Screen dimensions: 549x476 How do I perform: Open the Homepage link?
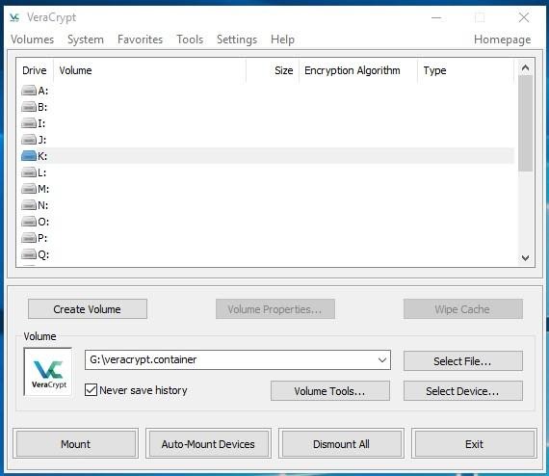(502, 40)
